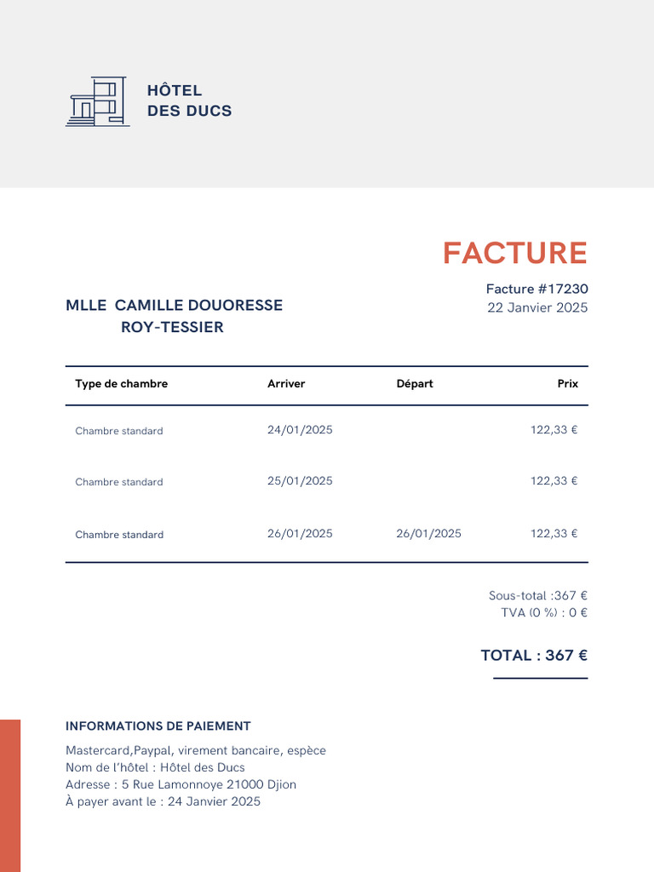
Task: Click the orange sidebar color block
Action: click(x=10, y=795)
